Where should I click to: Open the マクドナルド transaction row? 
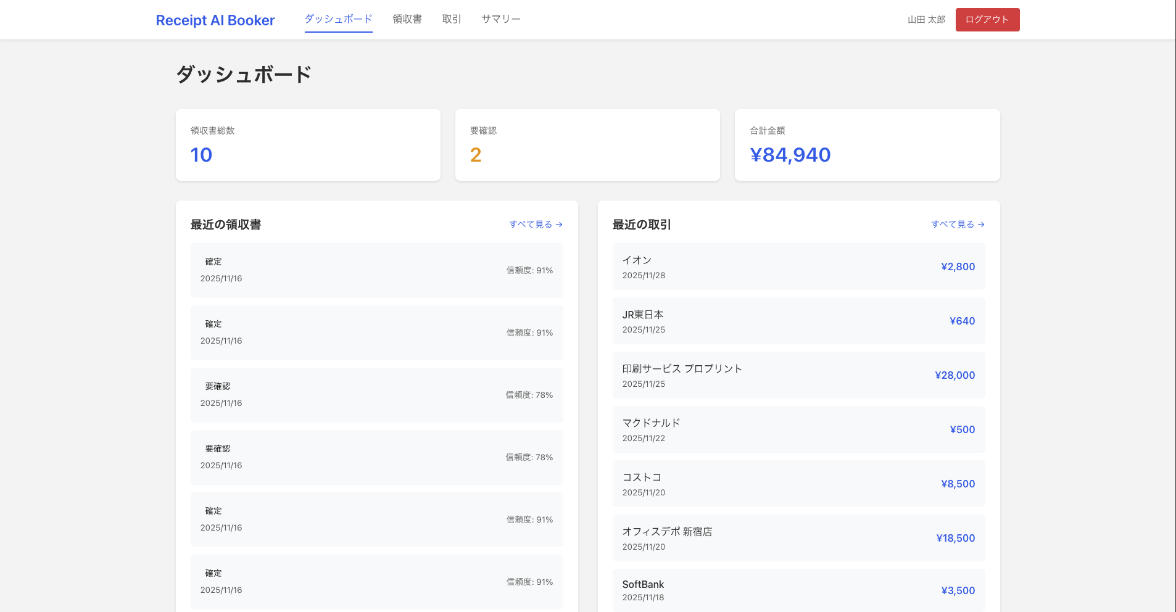(798, 429)
